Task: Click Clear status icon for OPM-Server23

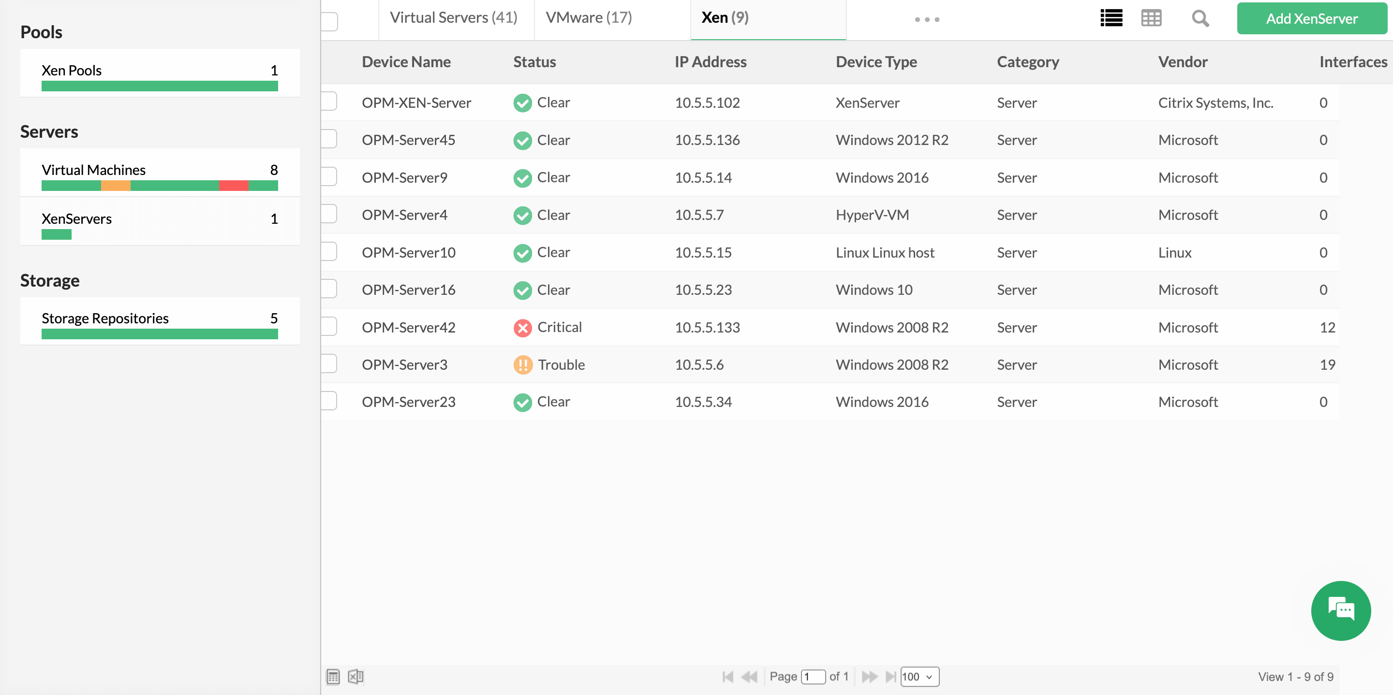Action: click(x=522, y=402)
